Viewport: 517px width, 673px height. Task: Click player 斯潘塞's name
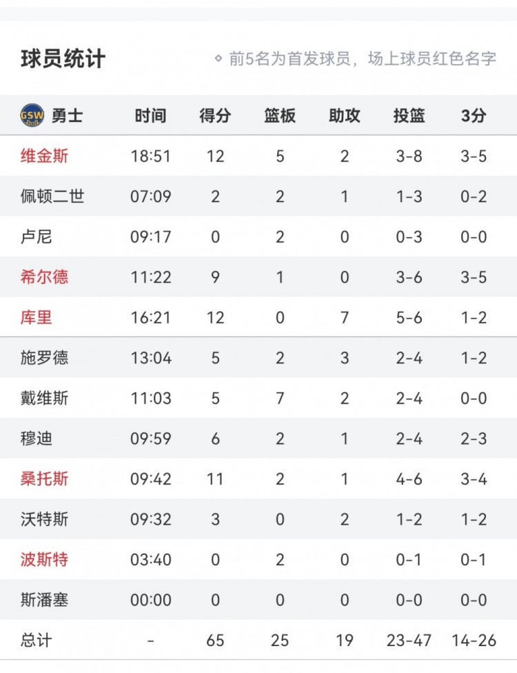coord(44,600)
